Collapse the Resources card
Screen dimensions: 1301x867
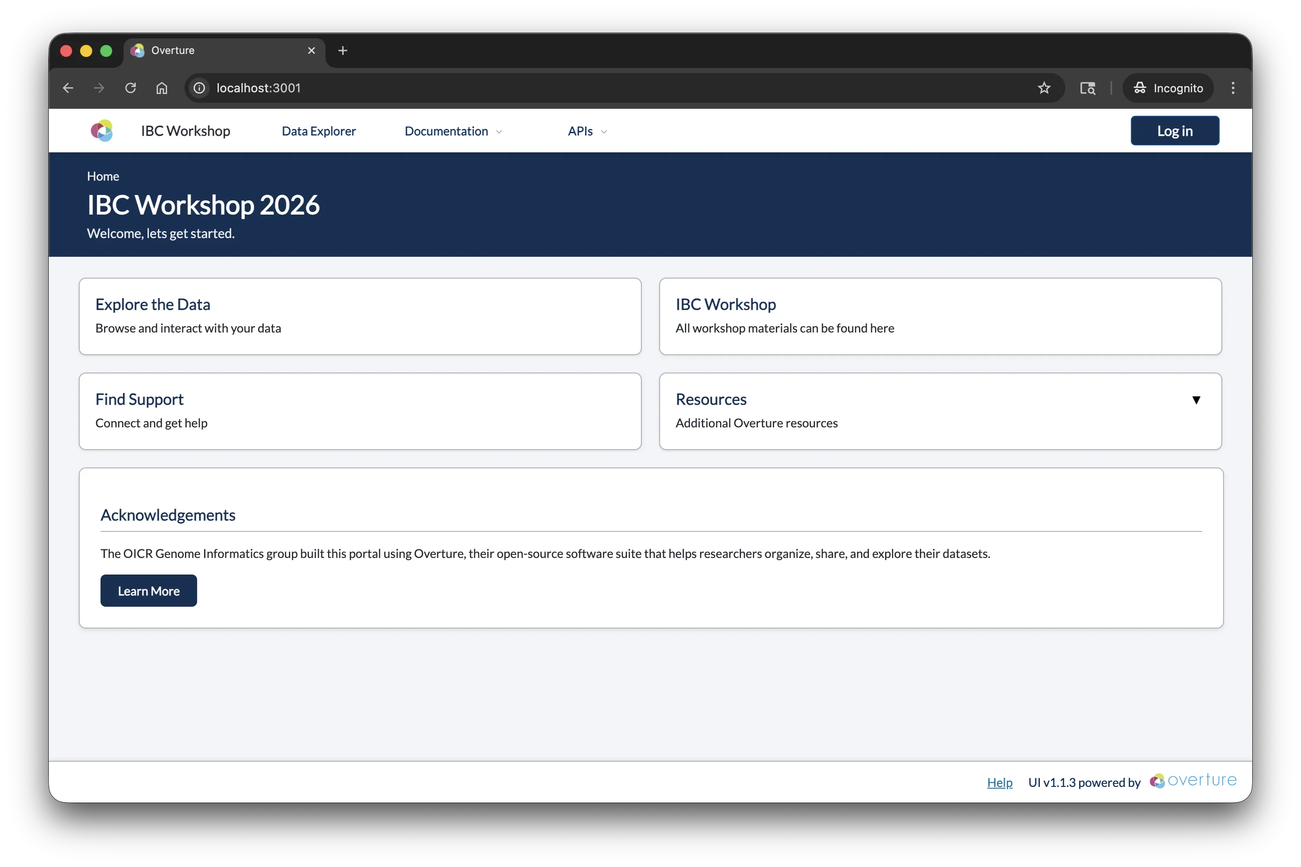coord(1196,400)
